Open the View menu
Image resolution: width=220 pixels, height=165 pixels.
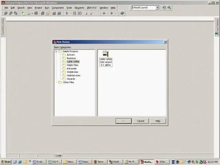click(30, 8)
